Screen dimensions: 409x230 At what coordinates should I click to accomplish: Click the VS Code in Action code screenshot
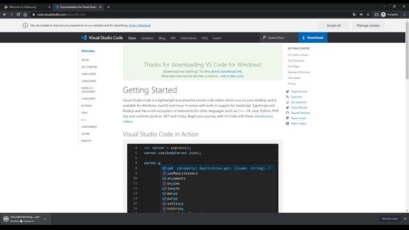pyautogui.click(x=203, y=178)
